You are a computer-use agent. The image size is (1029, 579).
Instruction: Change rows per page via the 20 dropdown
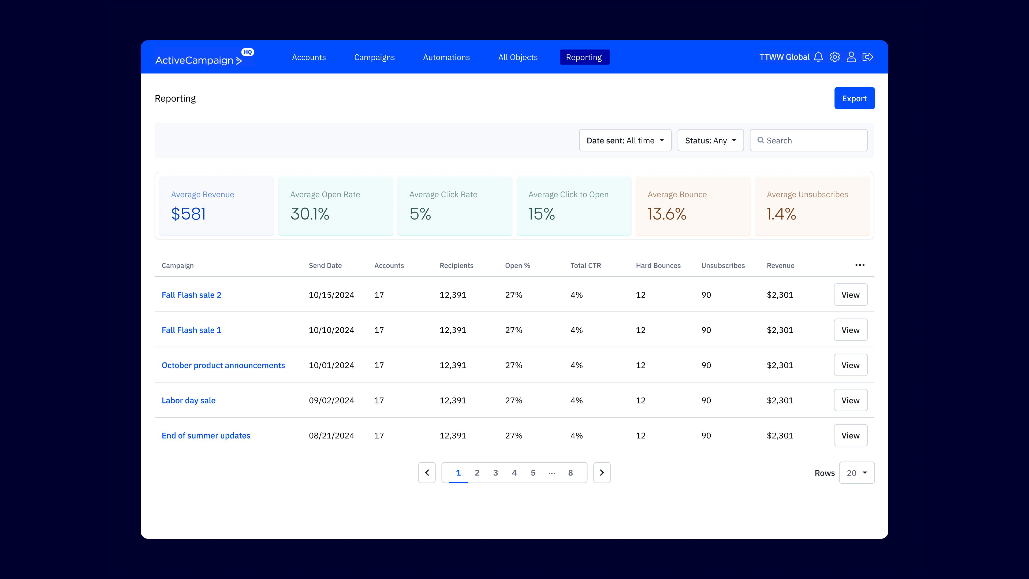tap(856, 472)
